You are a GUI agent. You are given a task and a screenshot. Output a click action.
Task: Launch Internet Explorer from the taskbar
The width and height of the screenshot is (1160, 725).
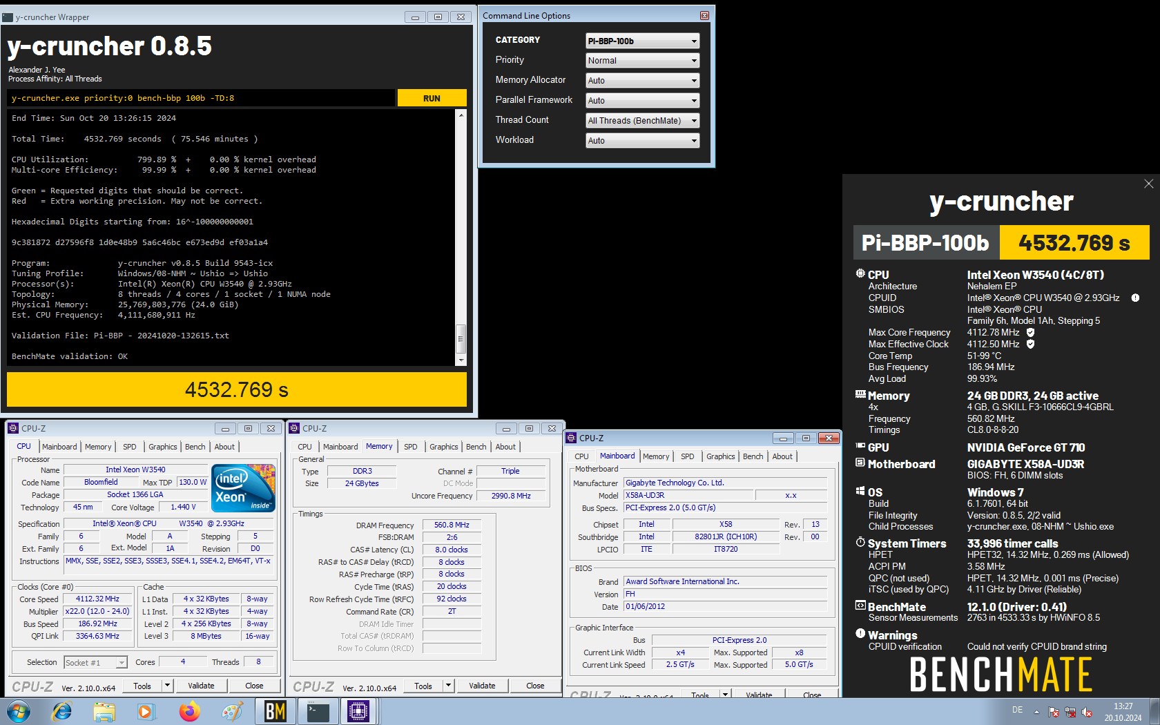click(x=62, y=711)
